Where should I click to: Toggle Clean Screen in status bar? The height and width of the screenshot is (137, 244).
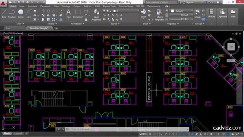tap(238, 134)
